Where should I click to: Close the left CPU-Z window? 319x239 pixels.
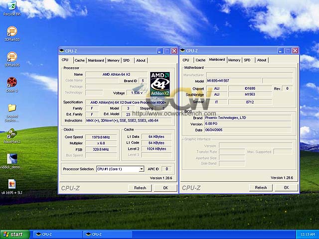(x=174, y=51)
